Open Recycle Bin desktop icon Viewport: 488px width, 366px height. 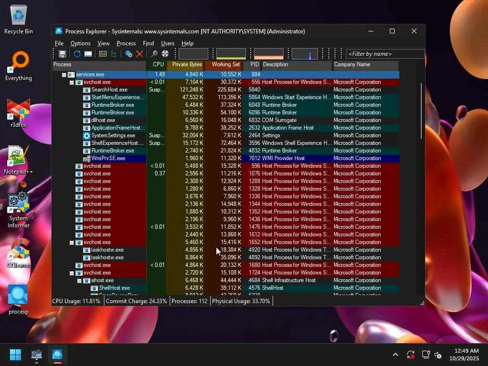click(x=19, y=19)
